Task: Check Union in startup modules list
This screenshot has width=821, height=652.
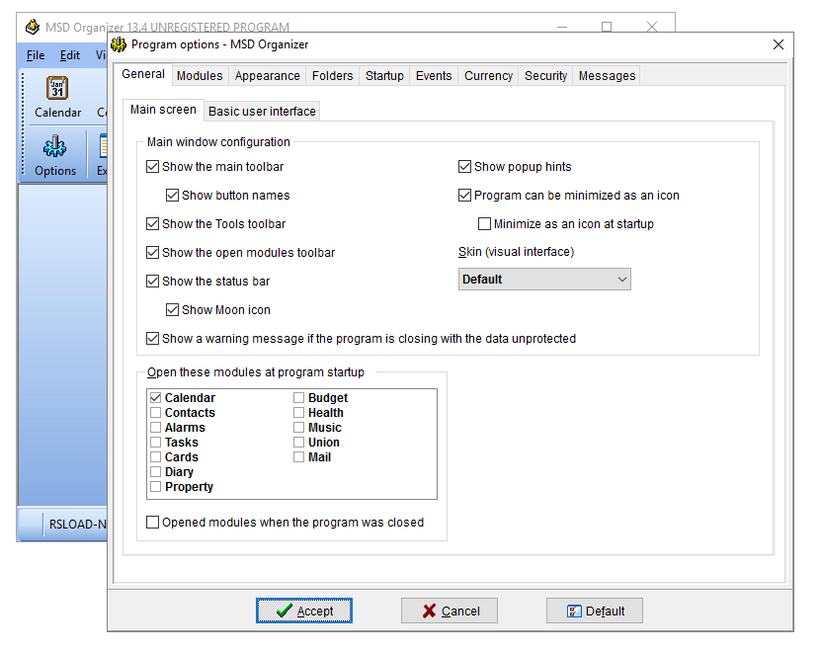Action: 299,442
